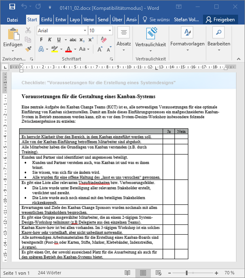Click the zoom slider in status bar
The image size is (245, 278).
pos(187,273)
